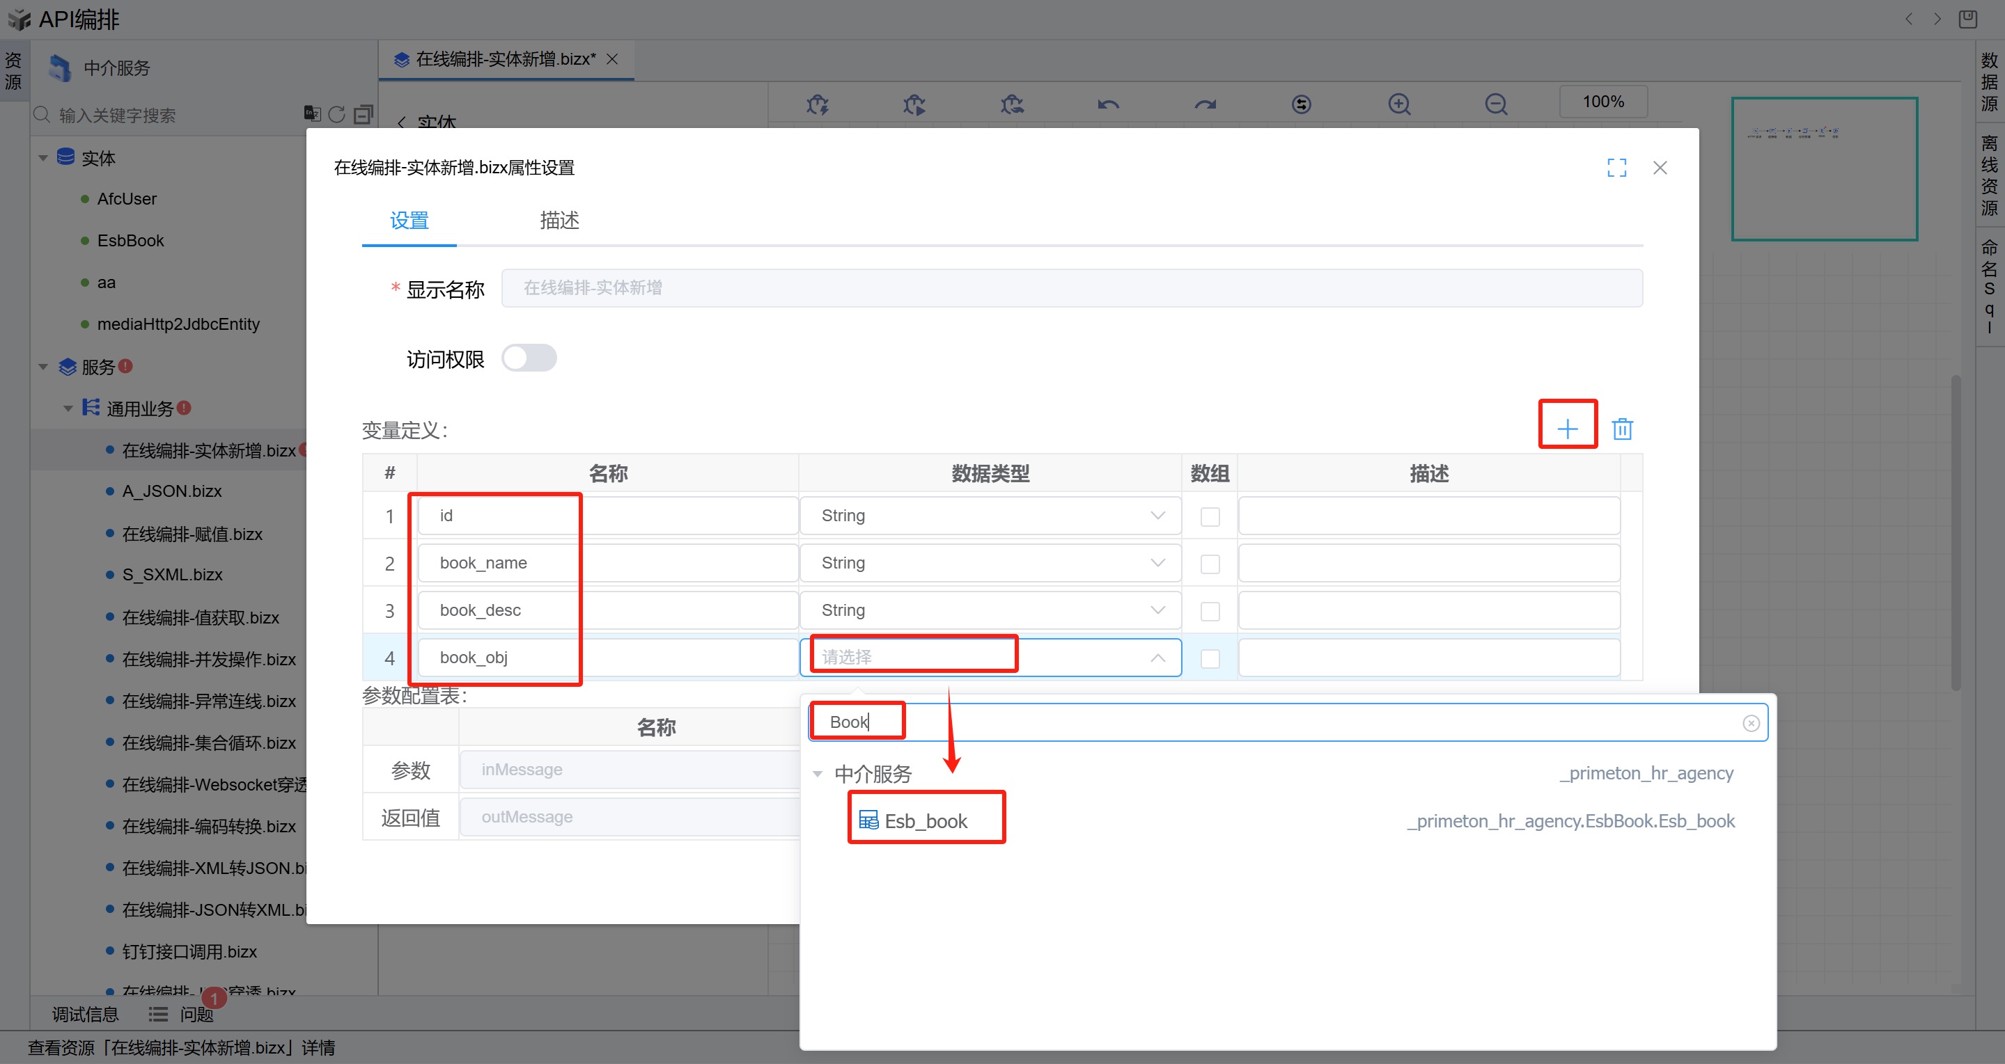
Task: Select the 在线编排-实体新增.bizx editor tab
Action: tap(504, 59)
